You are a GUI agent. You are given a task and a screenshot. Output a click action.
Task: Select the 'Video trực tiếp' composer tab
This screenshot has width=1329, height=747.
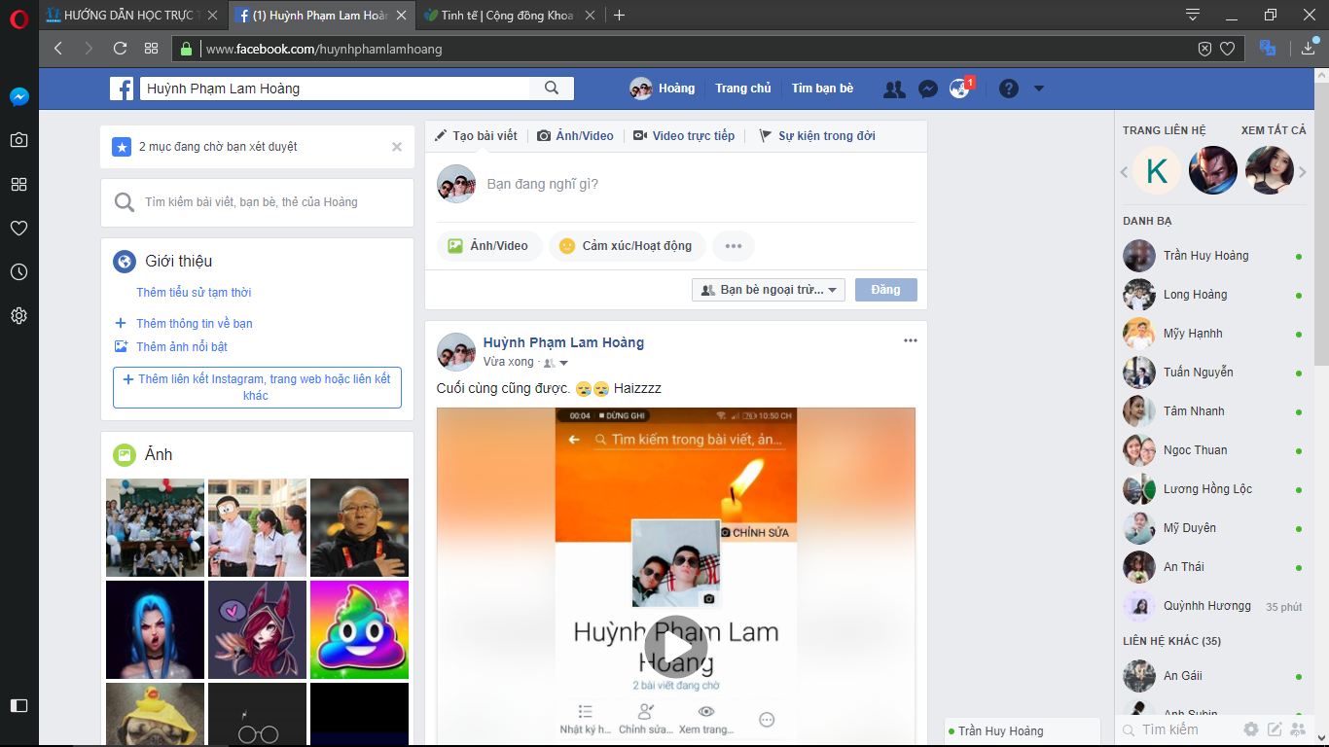684,136
